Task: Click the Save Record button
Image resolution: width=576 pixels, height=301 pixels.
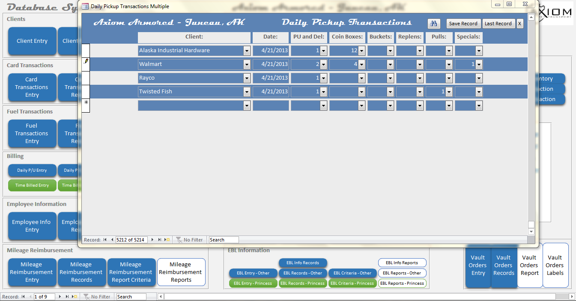Action: point(463,24)
